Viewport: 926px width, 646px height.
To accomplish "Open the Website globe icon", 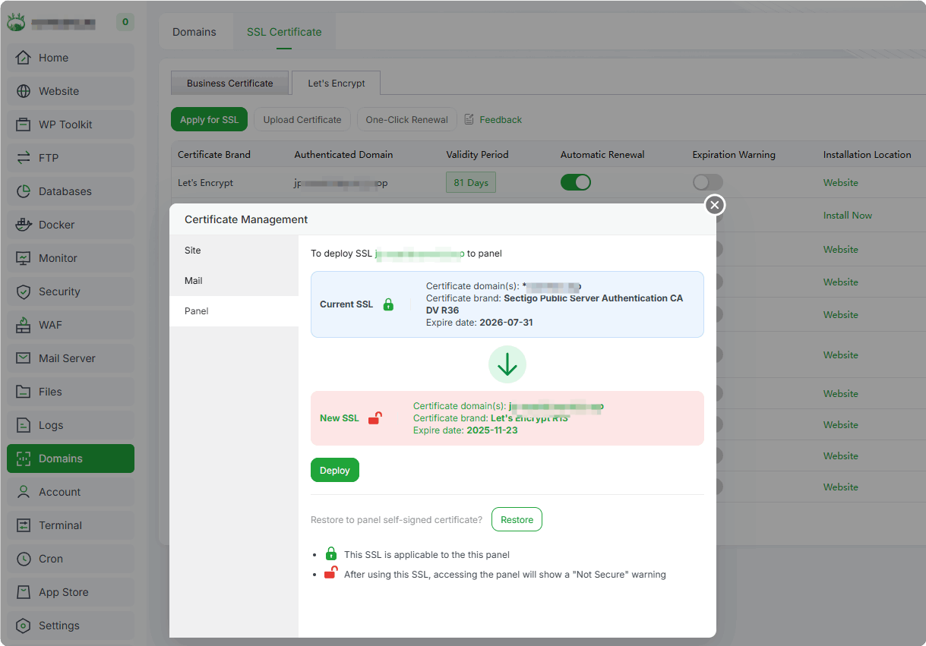I will coord(24,91).
